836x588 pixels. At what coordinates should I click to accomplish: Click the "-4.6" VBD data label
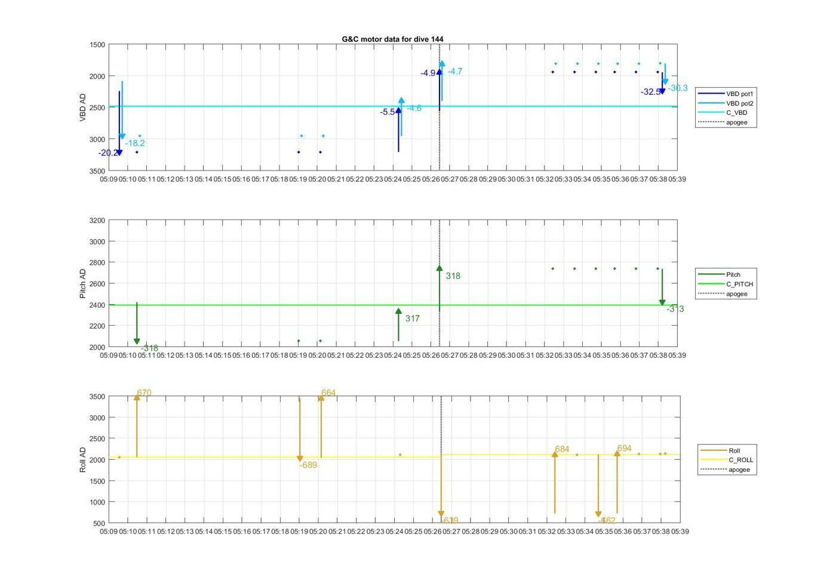414,109
